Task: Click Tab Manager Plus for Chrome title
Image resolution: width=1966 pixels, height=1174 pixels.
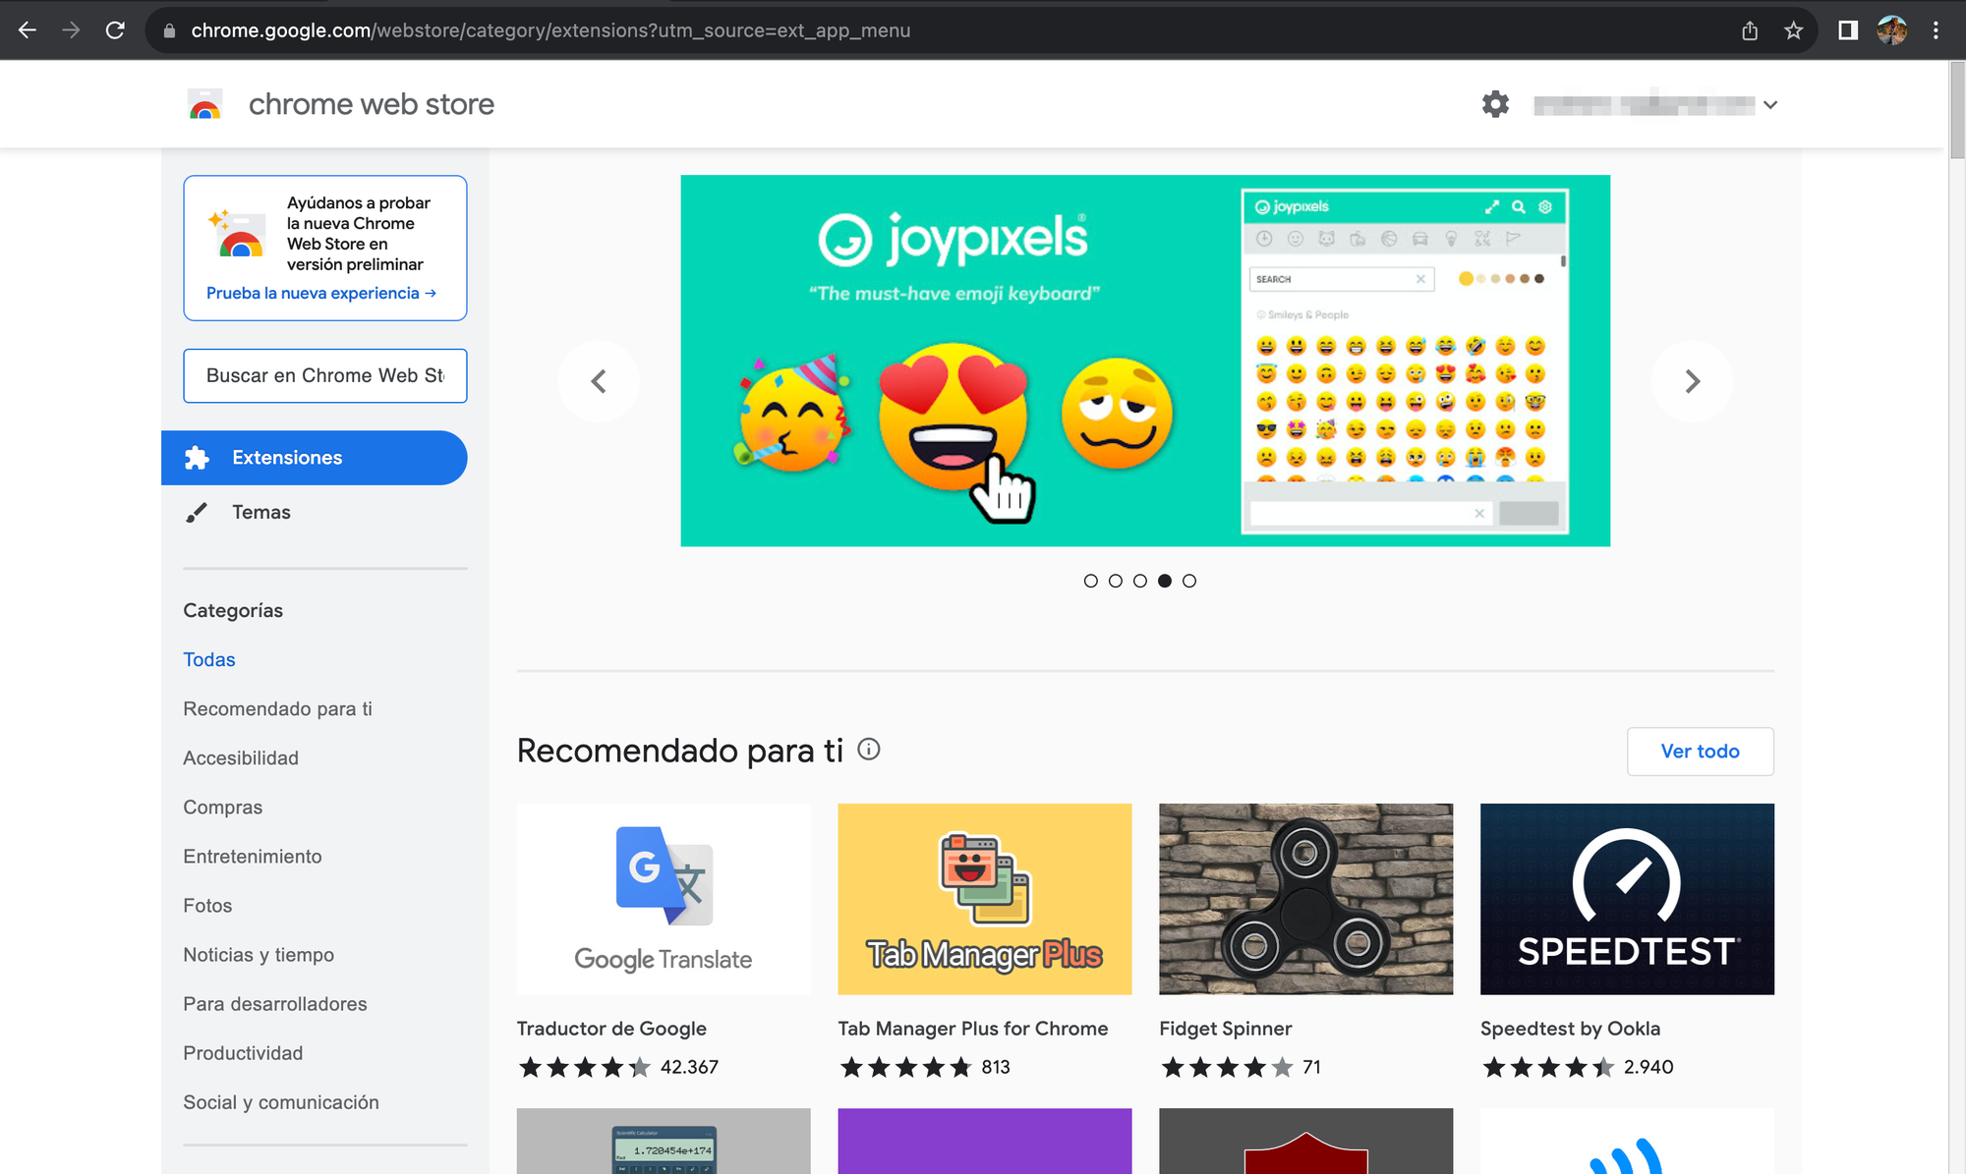Action: click(x=973, y=1029)
